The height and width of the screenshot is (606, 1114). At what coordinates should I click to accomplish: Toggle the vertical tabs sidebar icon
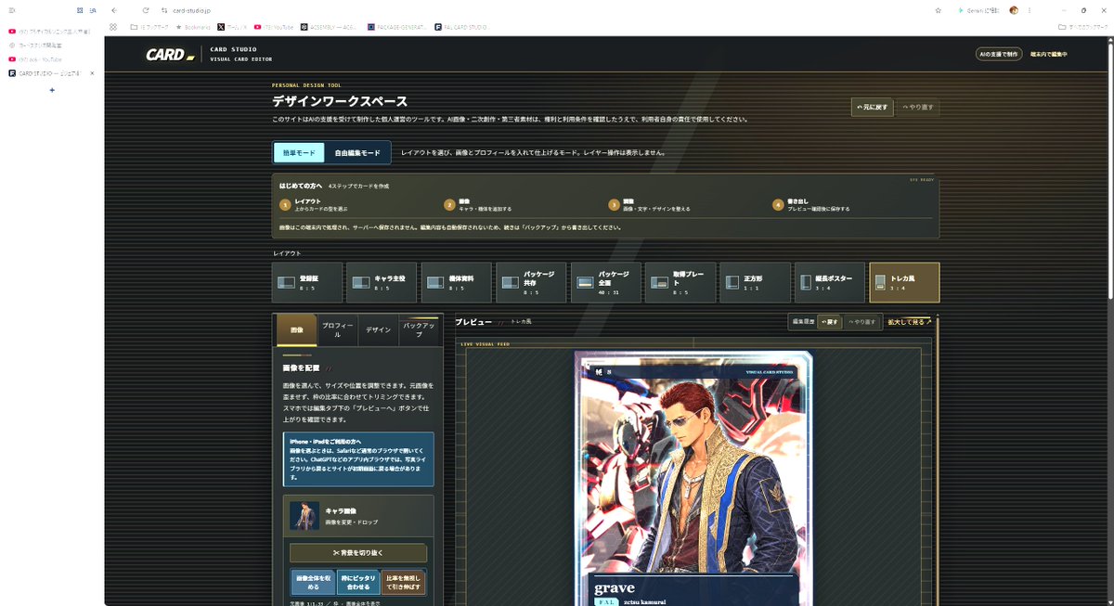point(11,10)
